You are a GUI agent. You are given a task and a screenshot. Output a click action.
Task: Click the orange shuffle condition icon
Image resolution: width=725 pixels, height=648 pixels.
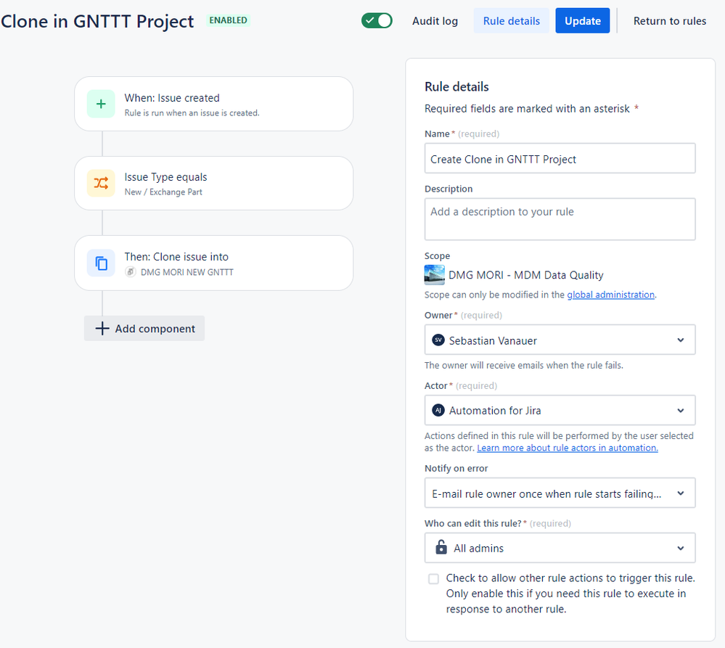click(101, 183)
